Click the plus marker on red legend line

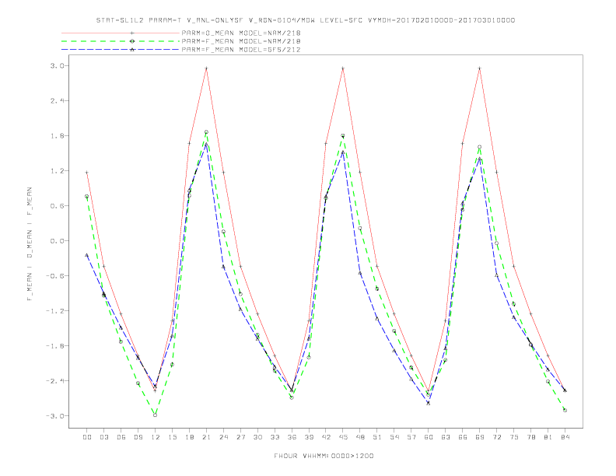[x=132, y=33]
